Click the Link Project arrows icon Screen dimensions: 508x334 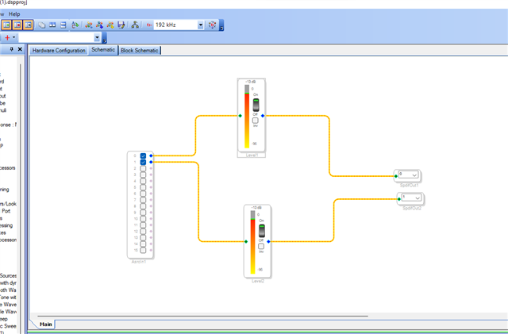click(x=75, y=25)
